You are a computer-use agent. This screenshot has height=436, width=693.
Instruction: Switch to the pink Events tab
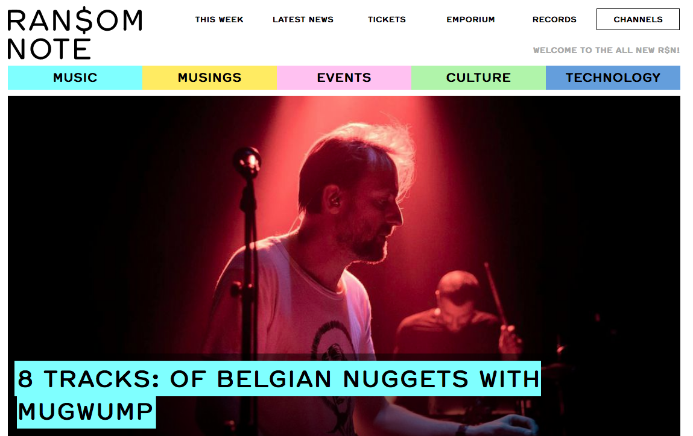click(x=344, y=78)
